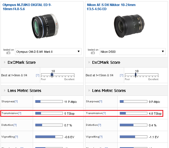
Task: Click help [?] next to Nikon Vignetting
Action: tap(101, 137)
